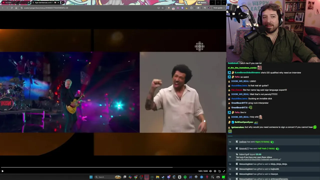Screen dimensions: 320x180
Task: Open video settings gear icon
Action: coord(215,171)
